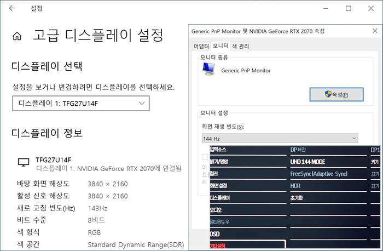Open 오디오 in the OSD menu
The width and height of the screenshot is (383, 251).
pyautogui.click(x=216, y=210)
